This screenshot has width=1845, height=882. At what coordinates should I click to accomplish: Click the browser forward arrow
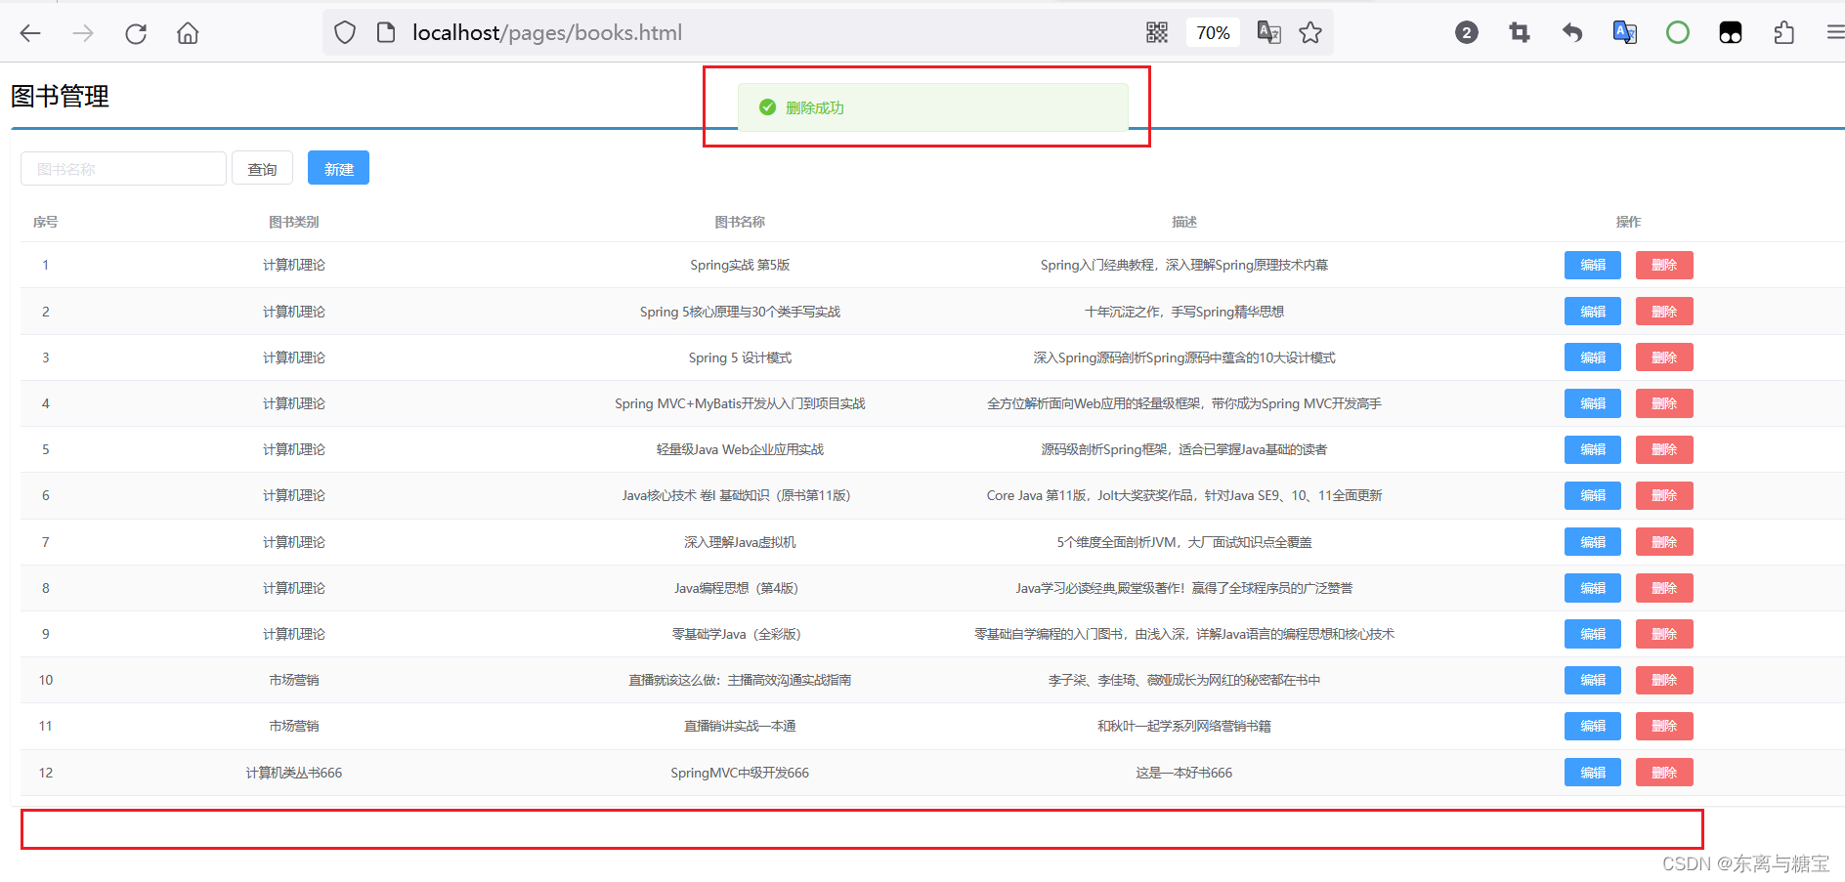coord(83,33)
